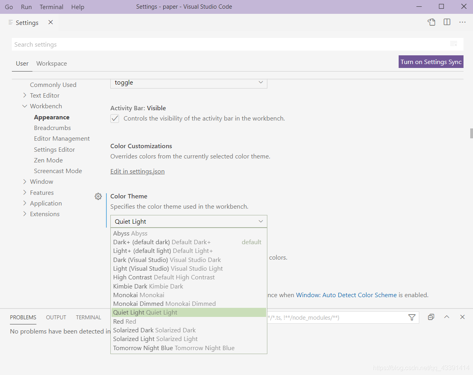Switch to Workspace settings tab
473x375 pixels.
pyautogui.click(x=51, y=64)
